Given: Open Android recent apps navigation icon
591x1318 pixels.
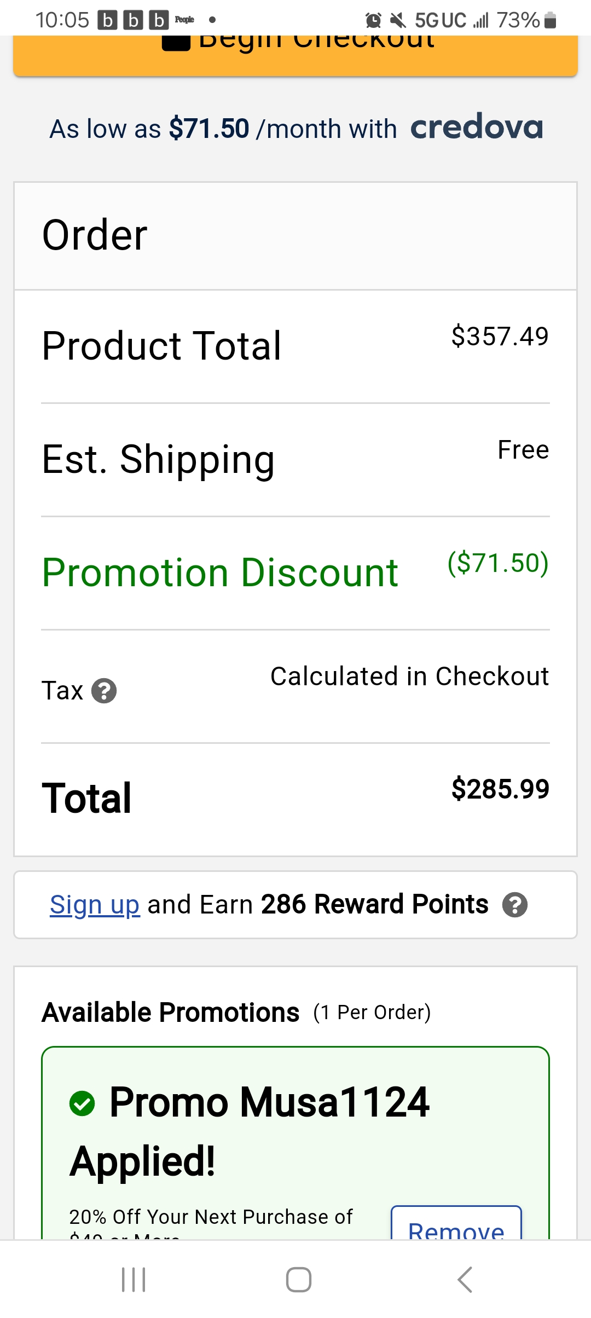Looking at the screenshot, I should pyautogui.click(x=134, y=1280).
